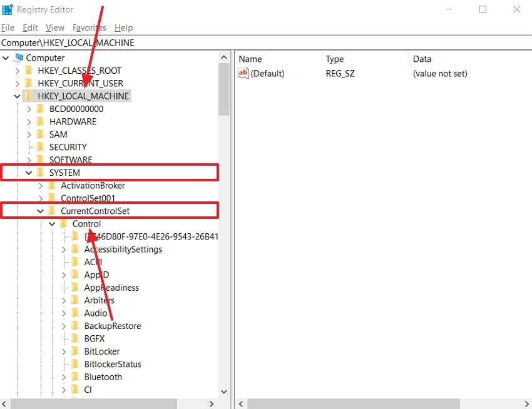Click the Bluetooth subkey folder icon

(74, 376)
